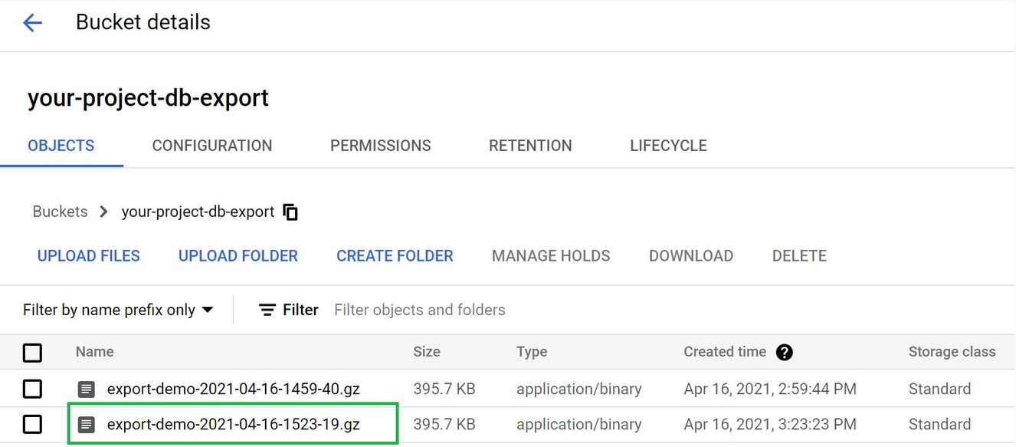Viewport: 1016px width, 447px height.
Task: Click the CREATE FOLDER button
Action: [x=395, y=256]
